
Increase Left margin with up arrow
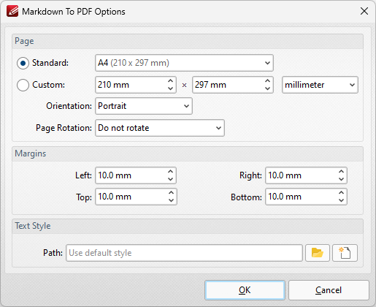point(171,172)
